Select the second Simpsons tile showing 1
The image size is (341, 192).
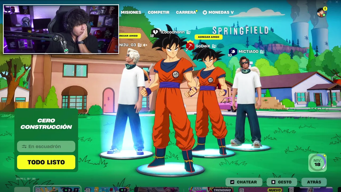pyautogui.click(x=107, y=190)
